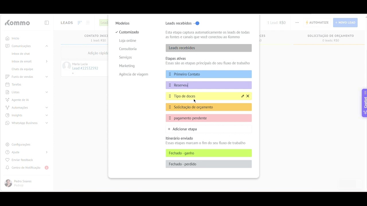Click the Insights icon

tap(7, 115)
